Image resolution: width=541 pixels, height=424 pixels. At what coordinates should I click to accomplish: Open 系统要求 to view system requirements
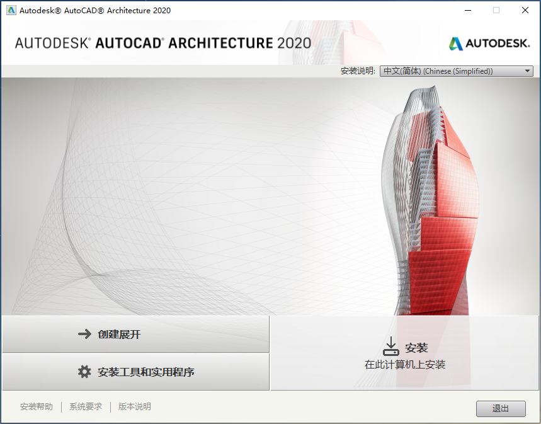(x=85, y=406)
